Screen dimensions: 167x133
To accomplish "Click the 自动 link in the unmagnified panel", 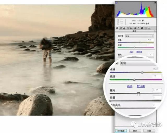I will tap(132, 52).
